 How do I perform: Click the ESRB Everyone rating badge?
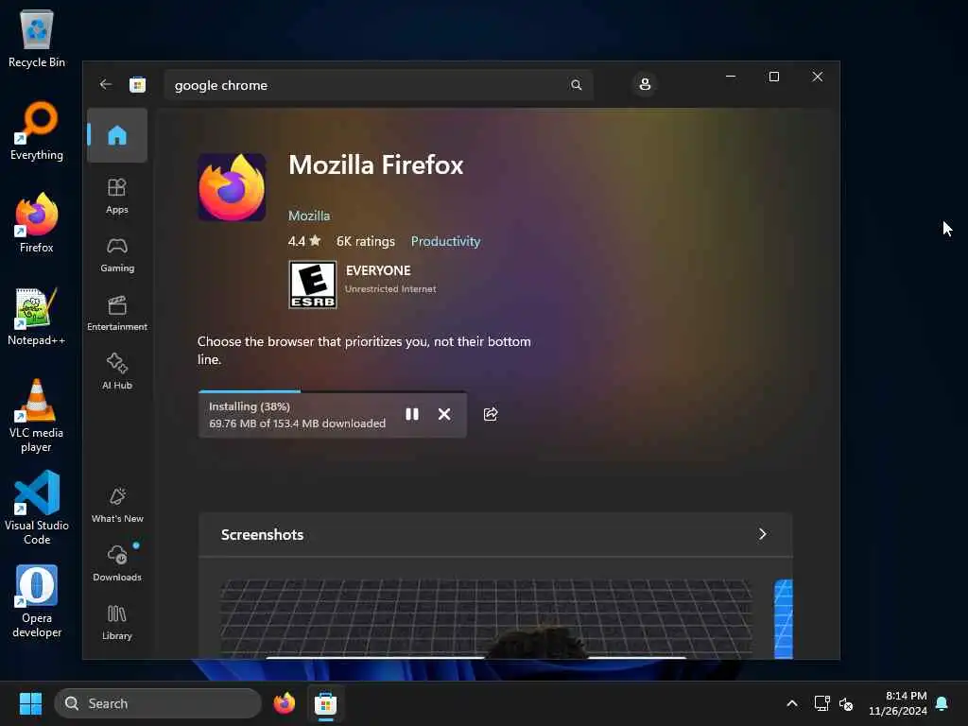pyautogui.click(x=313, y=285)
